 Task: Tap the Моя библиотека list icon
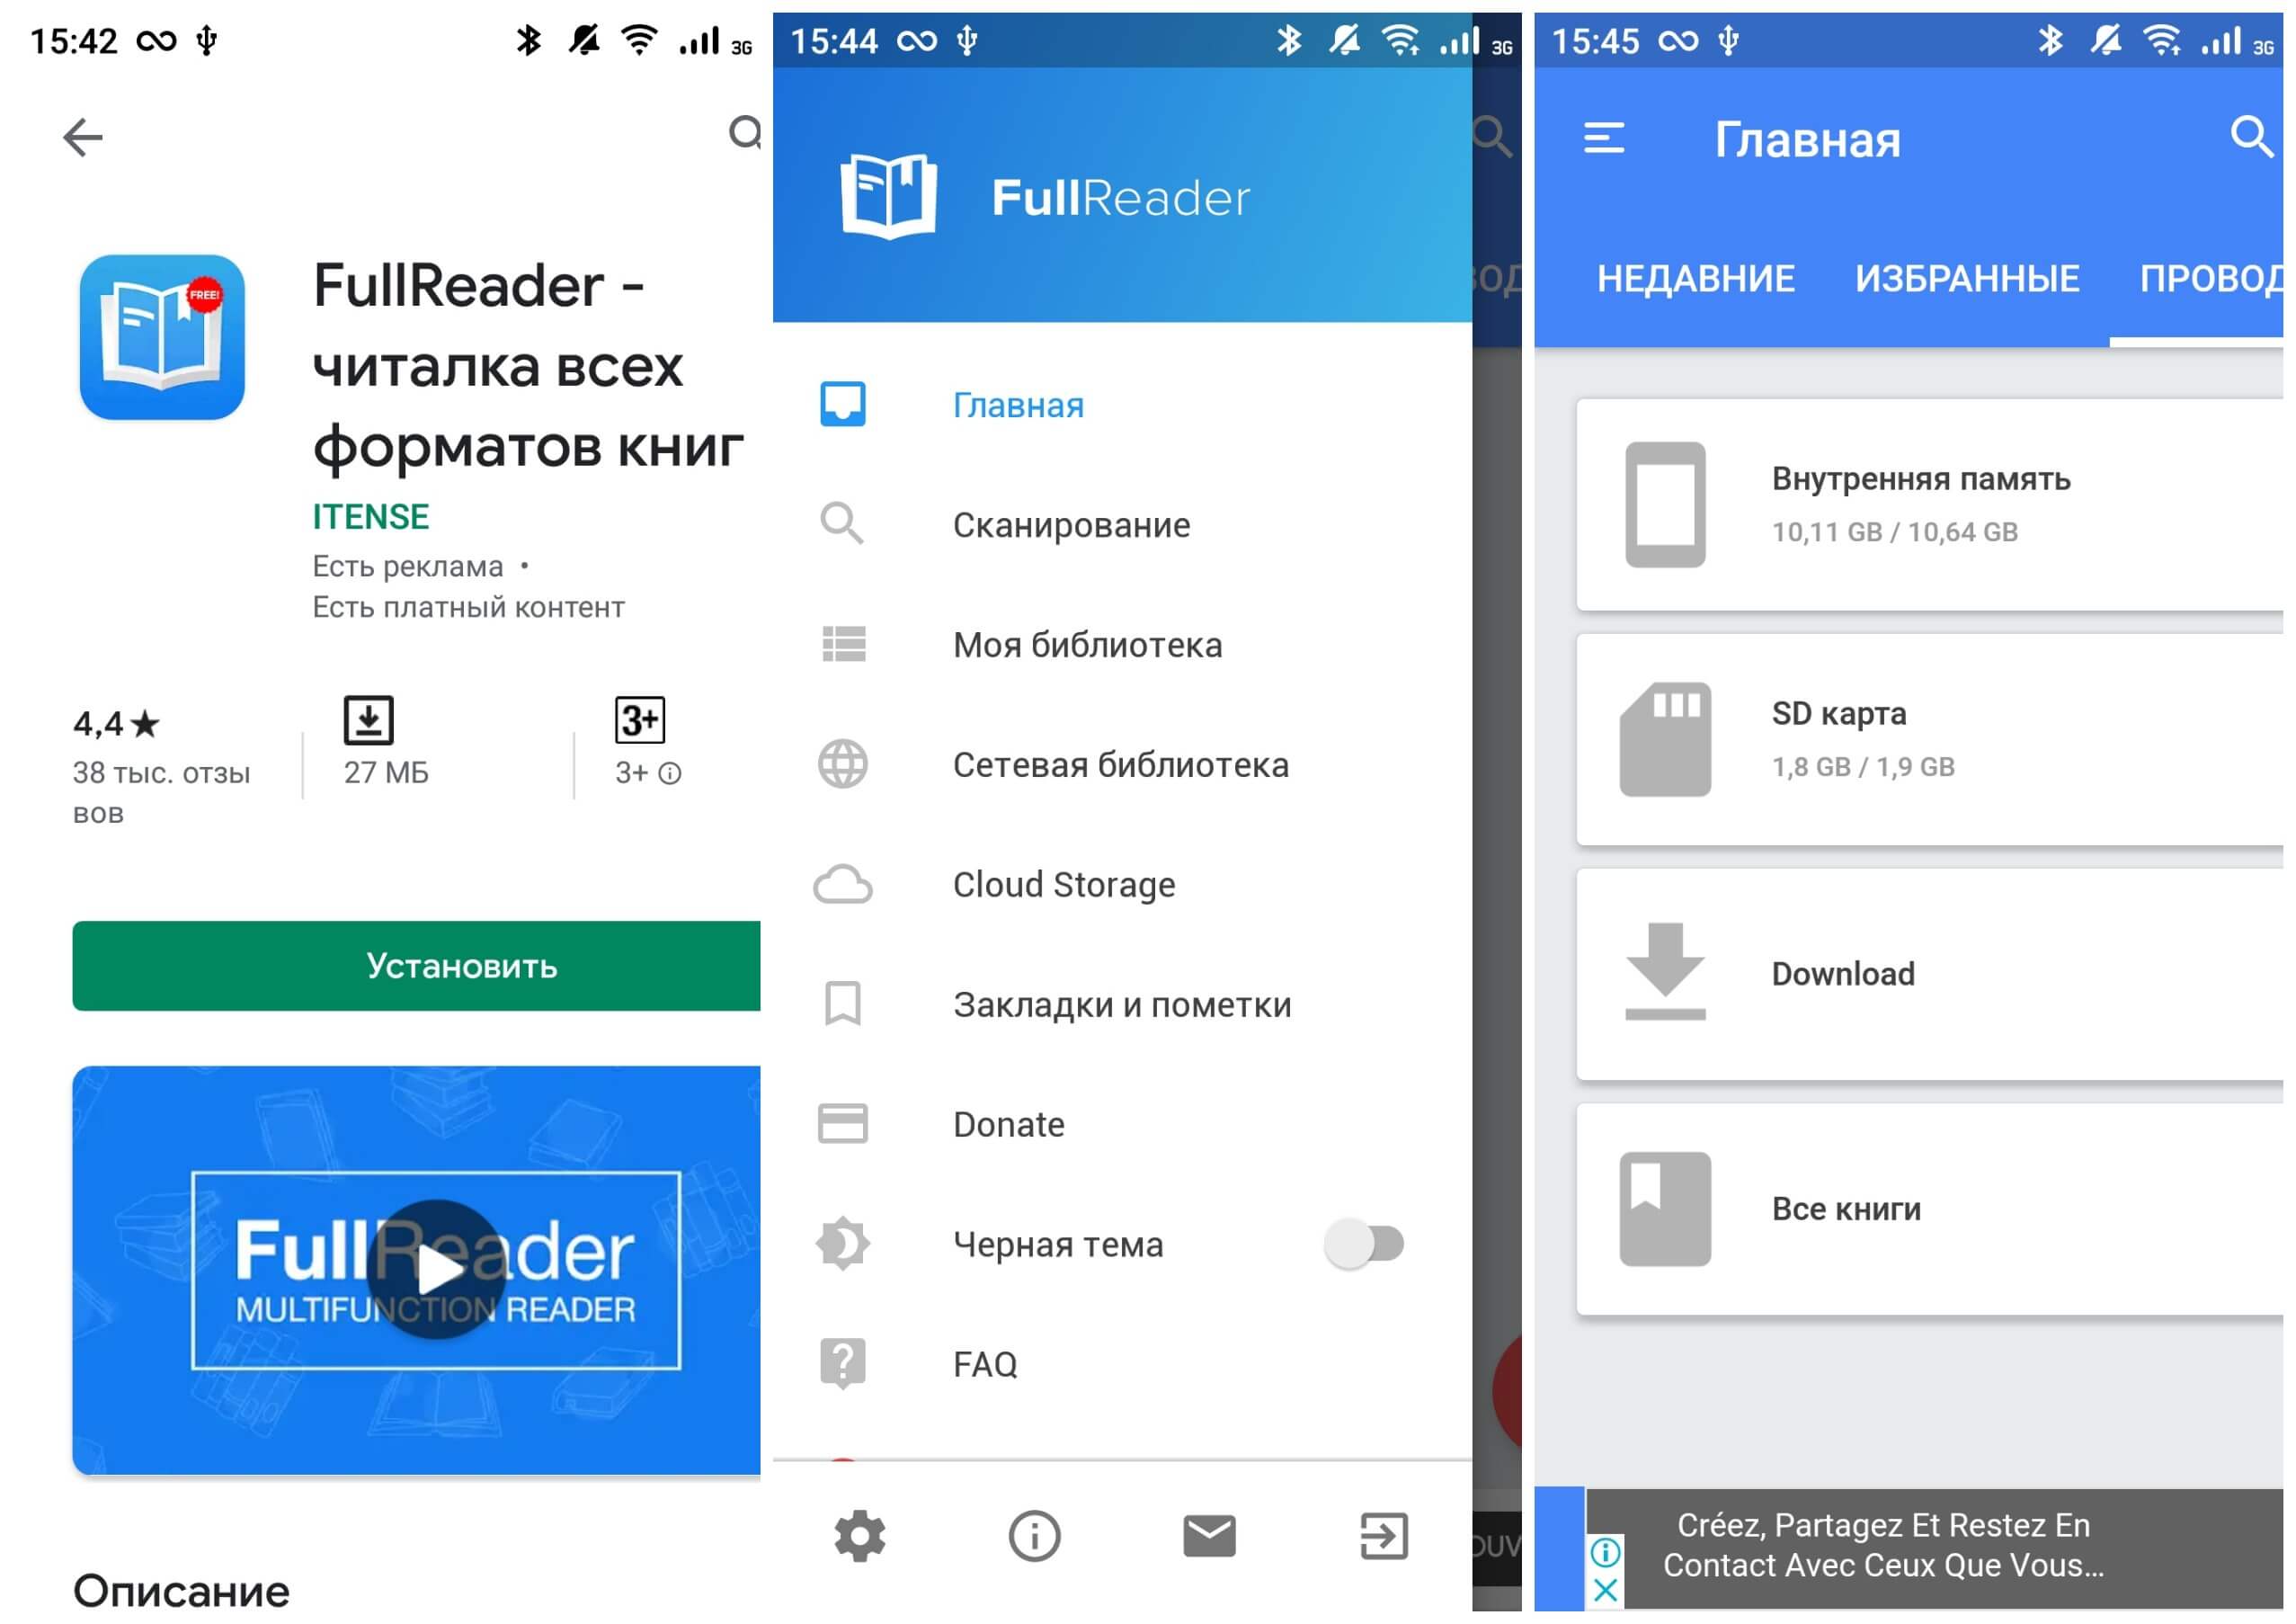pos(844,644)
